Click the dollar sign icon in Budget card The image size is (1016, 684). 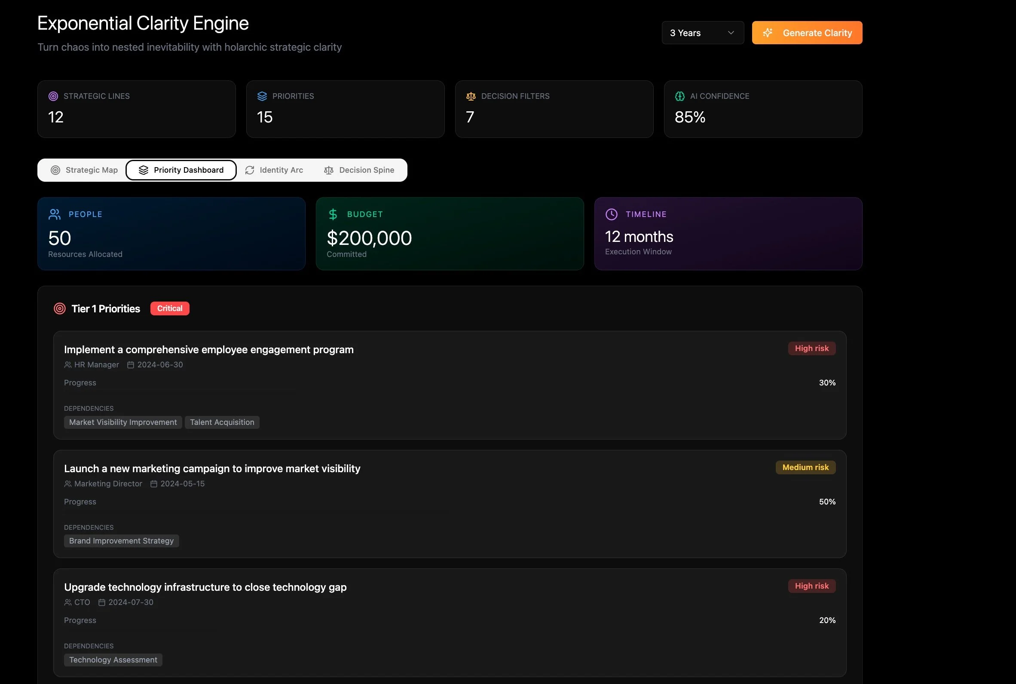coord(333,214)
